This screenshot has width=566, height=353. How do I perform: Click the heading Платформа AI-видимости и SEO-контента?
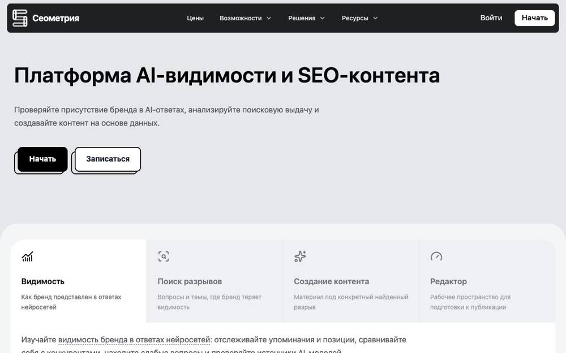[227, 76]
